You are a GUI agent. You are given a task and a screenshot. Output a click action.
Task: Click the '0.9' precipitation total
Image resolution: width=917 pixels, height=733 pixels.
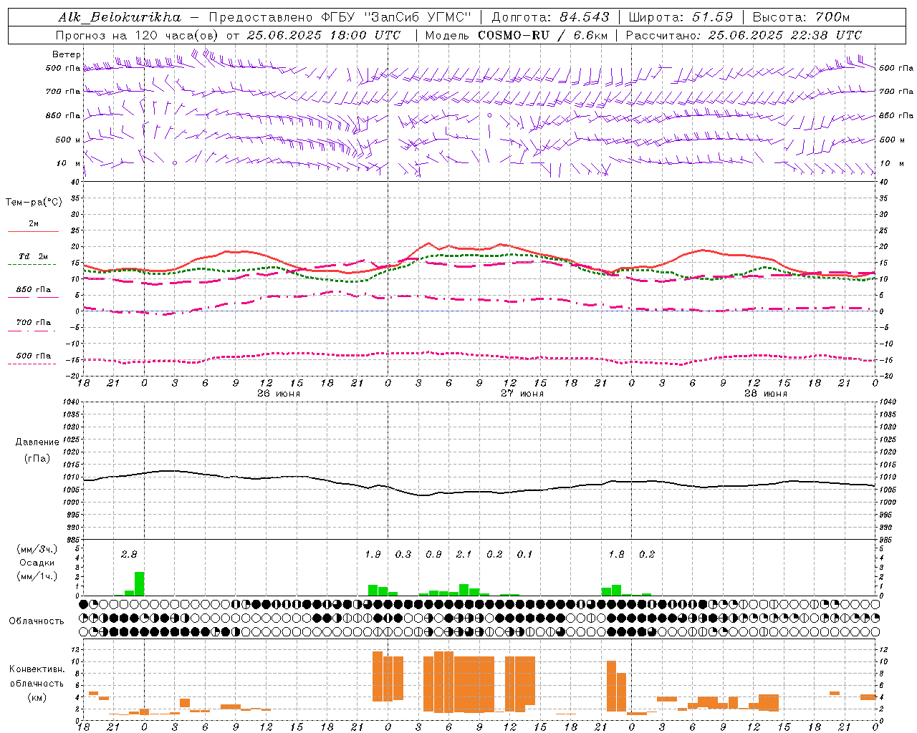point(433,554)
